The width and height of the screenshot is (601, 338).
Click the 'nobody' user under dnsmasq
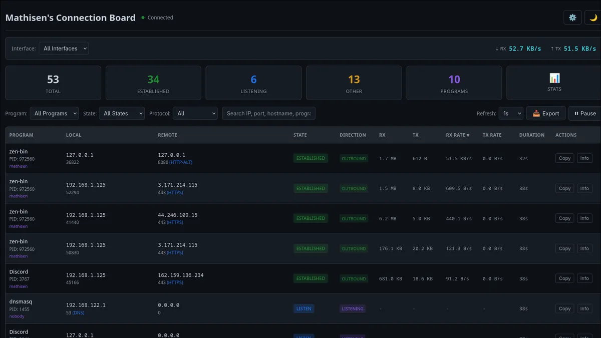click(17, 316)
